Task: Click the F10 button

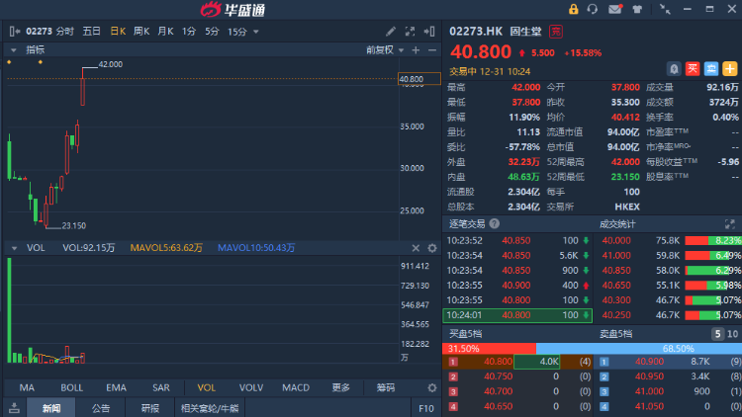Action: click(x=425, y=408)
